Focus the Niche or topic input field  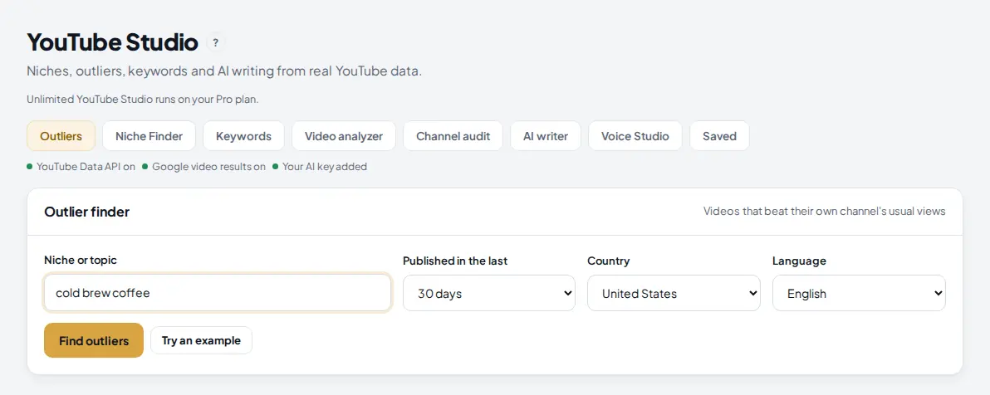click(218, 293)
